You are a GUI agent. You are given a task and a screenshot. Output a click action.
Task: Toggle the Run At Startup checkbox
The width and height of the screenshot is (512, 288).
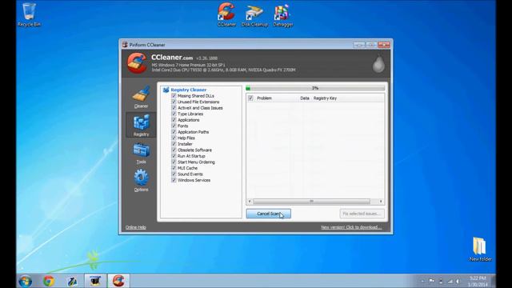pyautogui.click(x=174, y=156)
